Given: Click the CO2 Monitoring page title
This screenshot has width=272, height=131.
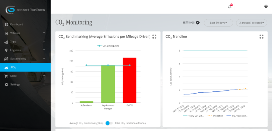Looking at the screenshot, I should (x=74, y=23).
